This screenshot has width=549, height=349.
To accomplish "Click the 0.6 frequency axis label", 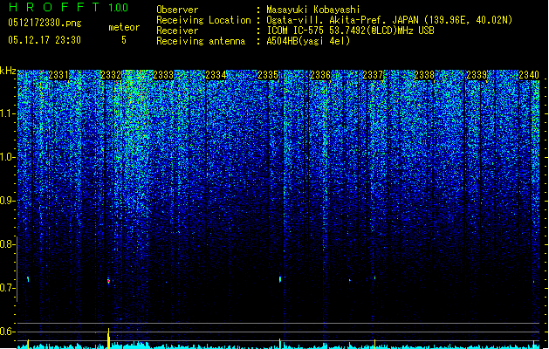I will [7, 332].
